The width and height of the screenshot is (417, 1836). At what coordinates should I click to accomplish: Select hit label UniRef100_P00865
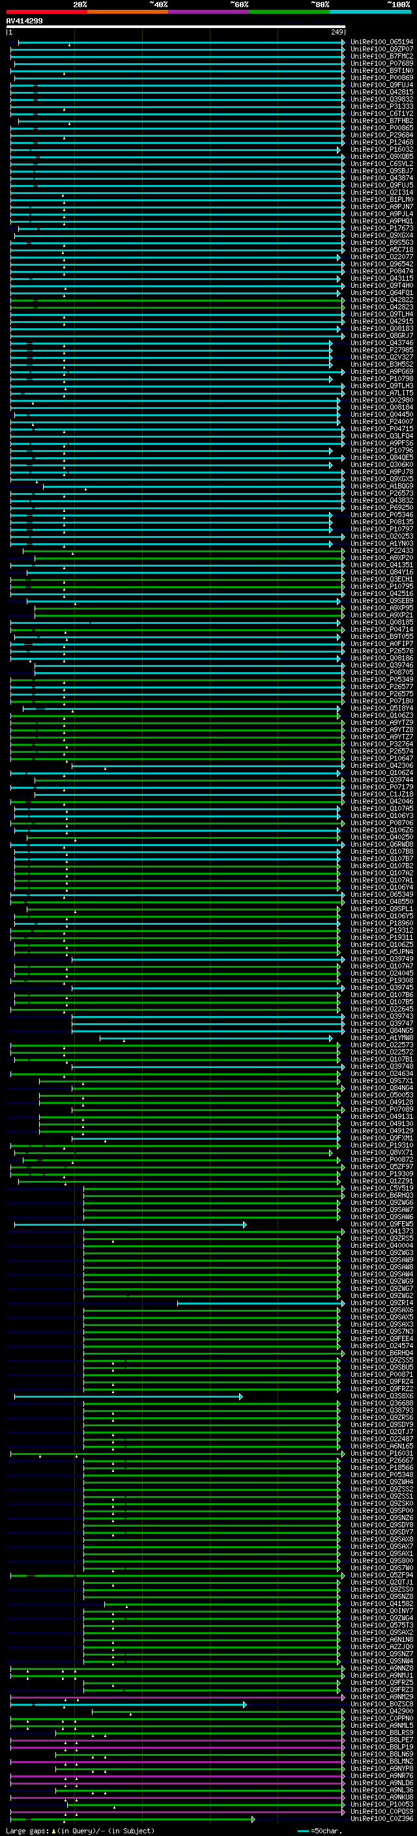pyautogui.click(x=382, y=128)
